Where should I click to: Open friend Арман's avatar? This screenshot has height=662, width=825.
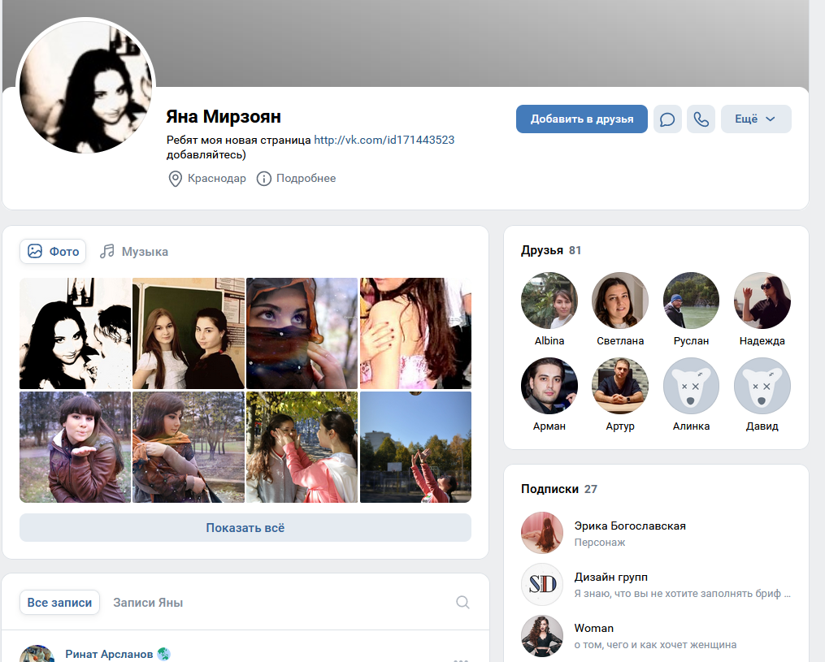pos(549,386)
